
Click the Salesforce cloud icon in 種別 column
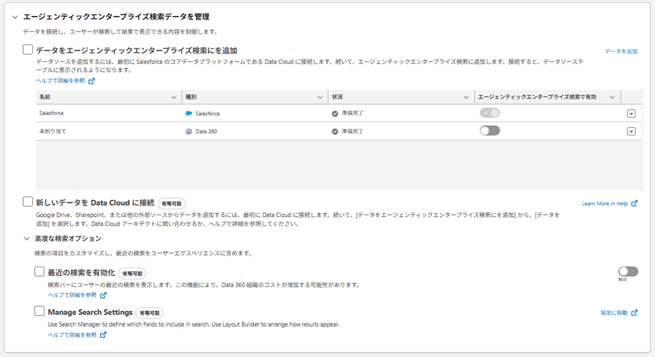point(189,114)
